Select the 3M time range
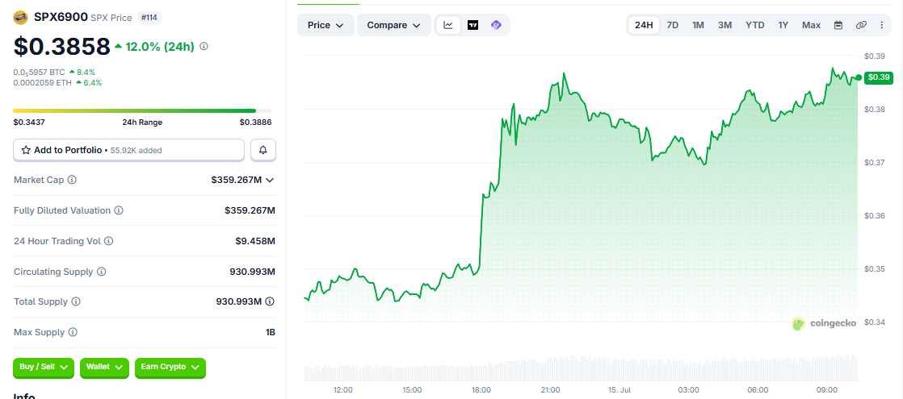The image size is (903, 399). coord(724,25)
